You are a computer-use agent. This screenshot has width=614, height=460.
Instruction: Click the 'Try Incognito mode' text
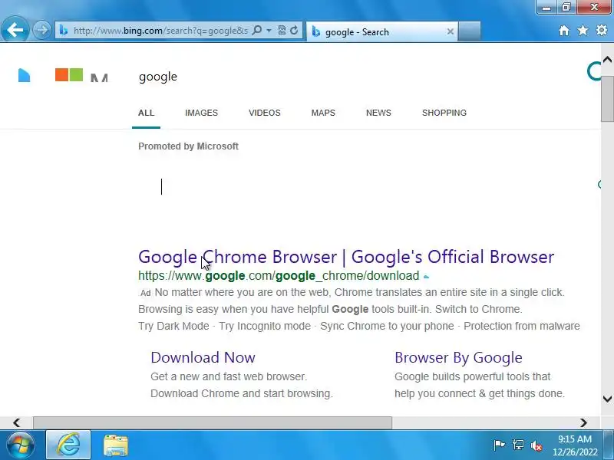[265, 327]
